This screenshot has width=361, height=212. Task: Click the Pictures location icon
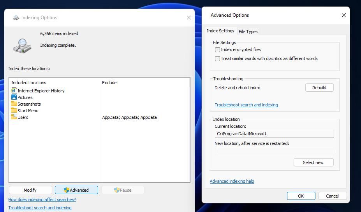(14, 97)
